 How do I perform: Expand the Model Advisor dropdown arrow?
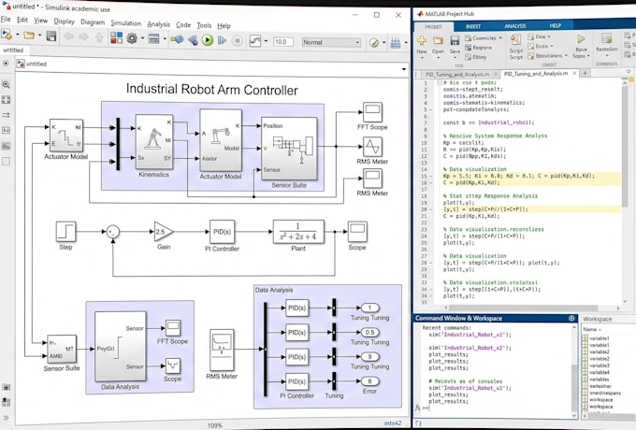click(x=383, y=43)
